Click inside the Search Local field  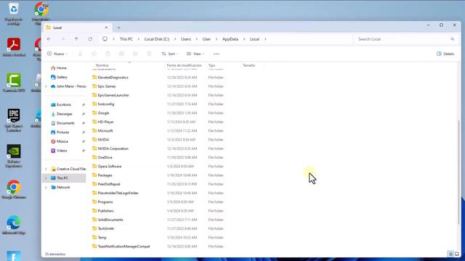[x=405, y=39]
